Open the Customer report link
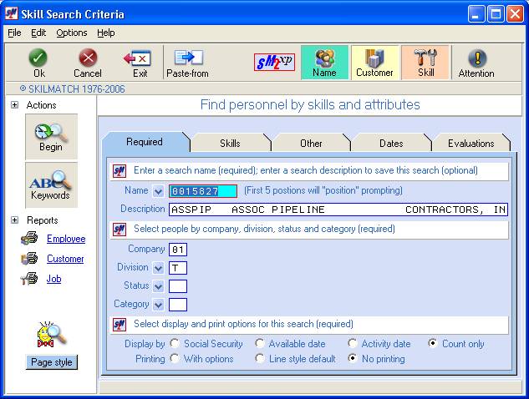This screenshot has height=399, width=529. 65,259
